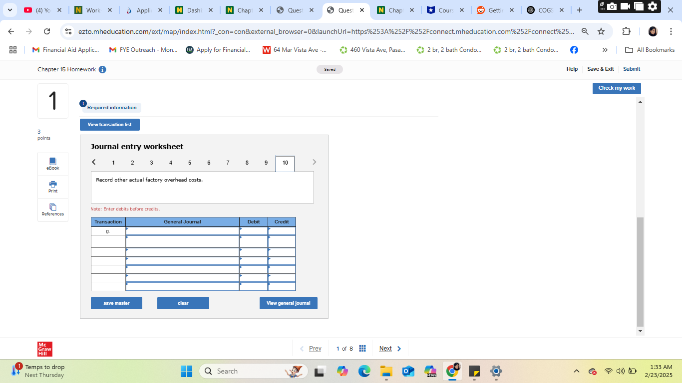
Task: Click the Required information label
Action: tap(112, 108)
